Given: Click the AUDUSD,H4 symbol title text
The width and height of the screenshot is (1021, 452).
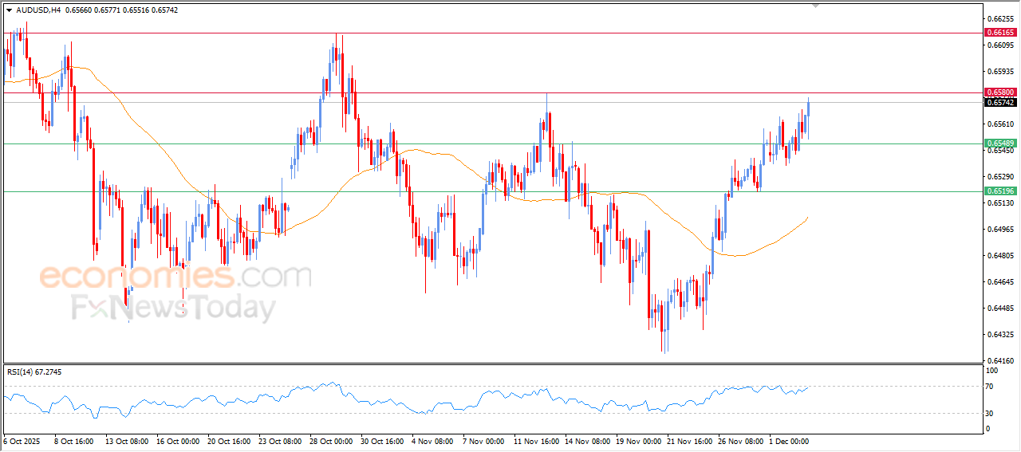Looking at the screenshot, I should 37,10.
